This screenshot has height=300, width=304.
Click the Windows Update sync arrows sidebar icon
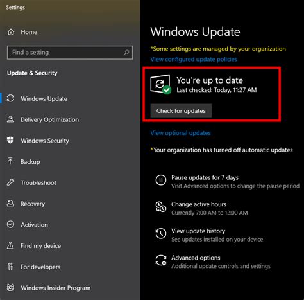pyautogui.click(x=10, y=98)
